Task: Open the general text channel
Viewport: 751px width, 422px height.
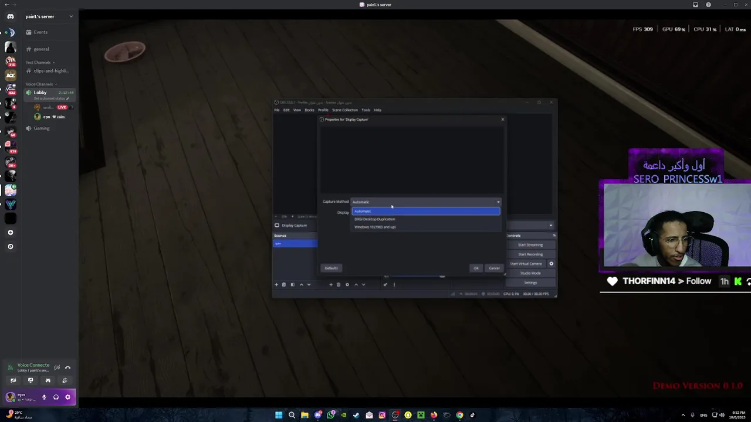Action: (50, 49)
